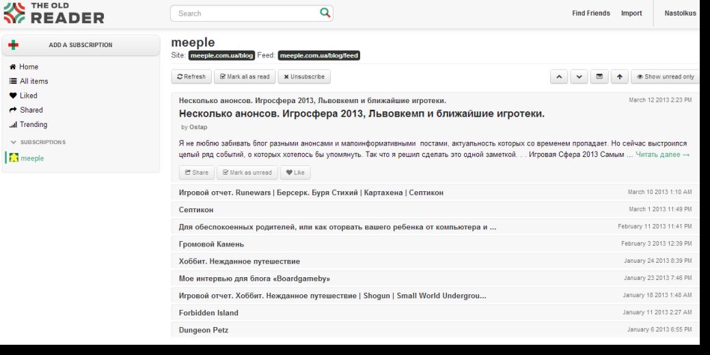
Task: Expand post 'Dungeon Petz'
Action: click(435, 330)
